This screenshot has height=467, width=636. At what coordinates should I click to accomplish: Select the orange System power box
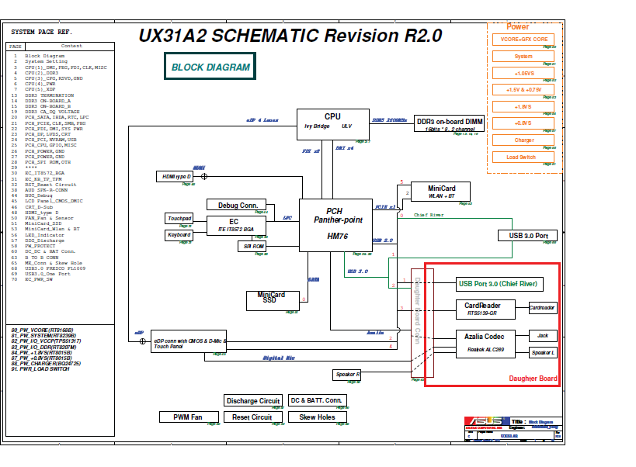tap(523, 57)
